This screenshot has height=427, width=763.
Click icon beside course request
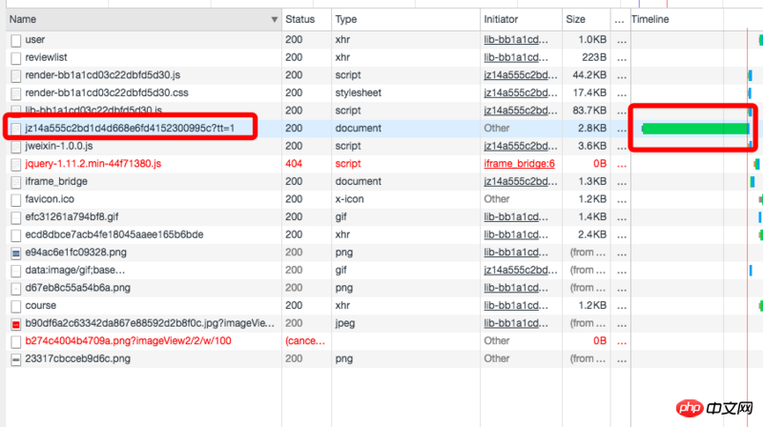click(x=15, y=306)
